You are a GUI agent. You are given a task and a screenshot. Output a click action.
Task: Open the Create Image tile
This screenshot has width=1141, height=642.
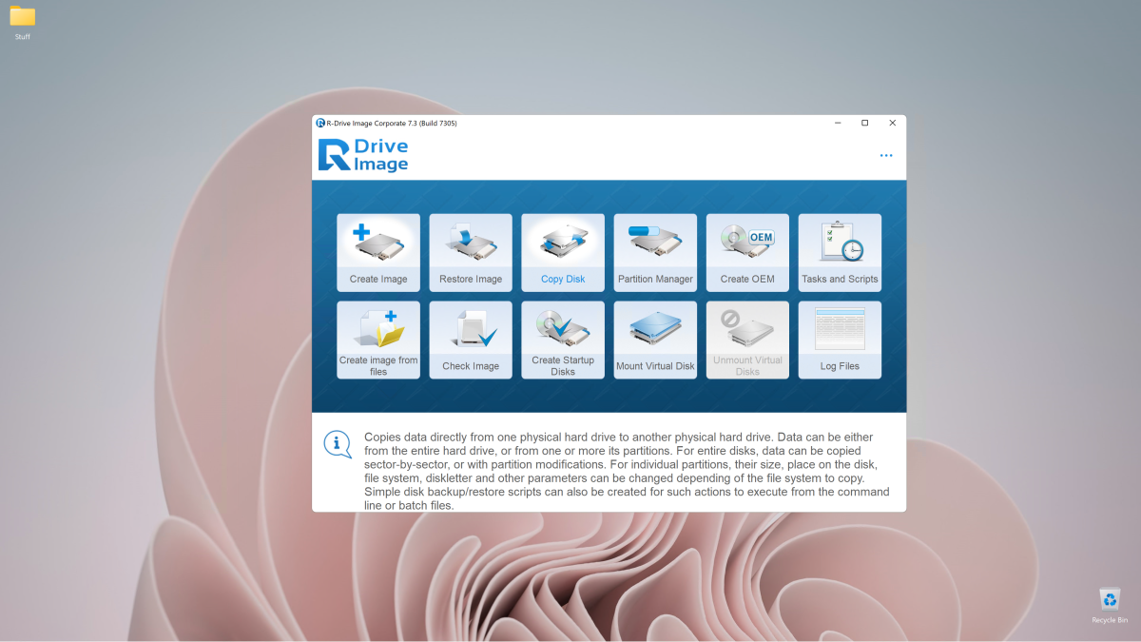tap(378, 252)
